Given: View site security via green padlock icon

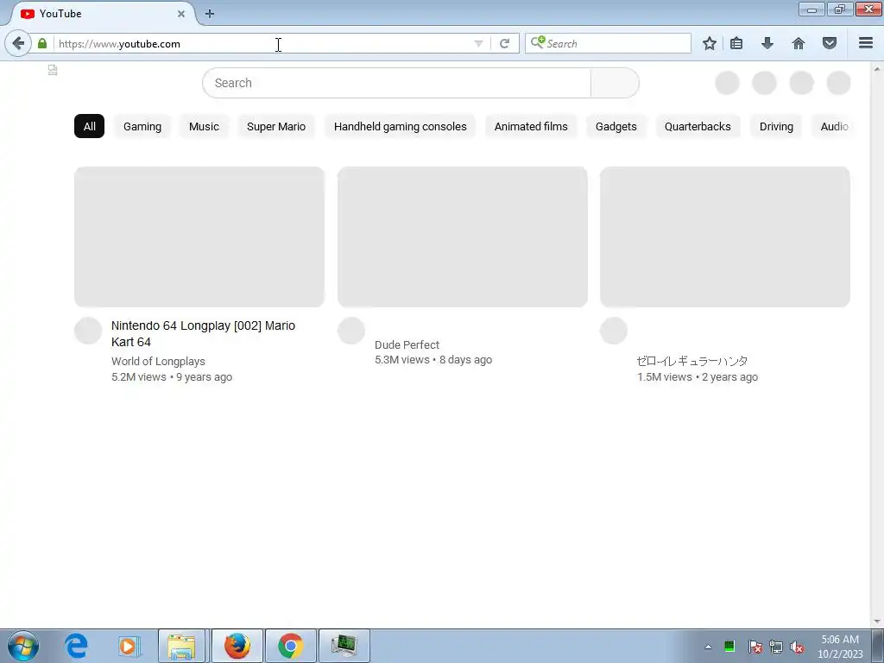Looking at the screenshot, I should 42,43.
